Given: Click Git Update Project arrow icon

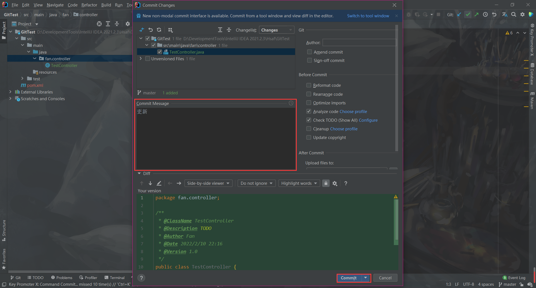Looking at the screenshot, I should click(459, 15).
